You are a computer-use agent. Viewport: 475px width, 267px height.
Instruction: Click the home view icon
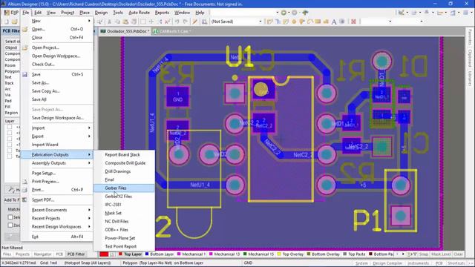(x=305, y=13)
